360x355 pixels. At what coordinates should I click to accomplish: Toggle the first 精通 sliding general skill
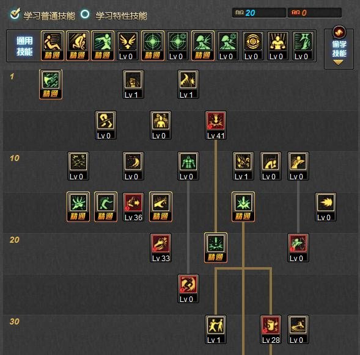click(x=53, y=46)
